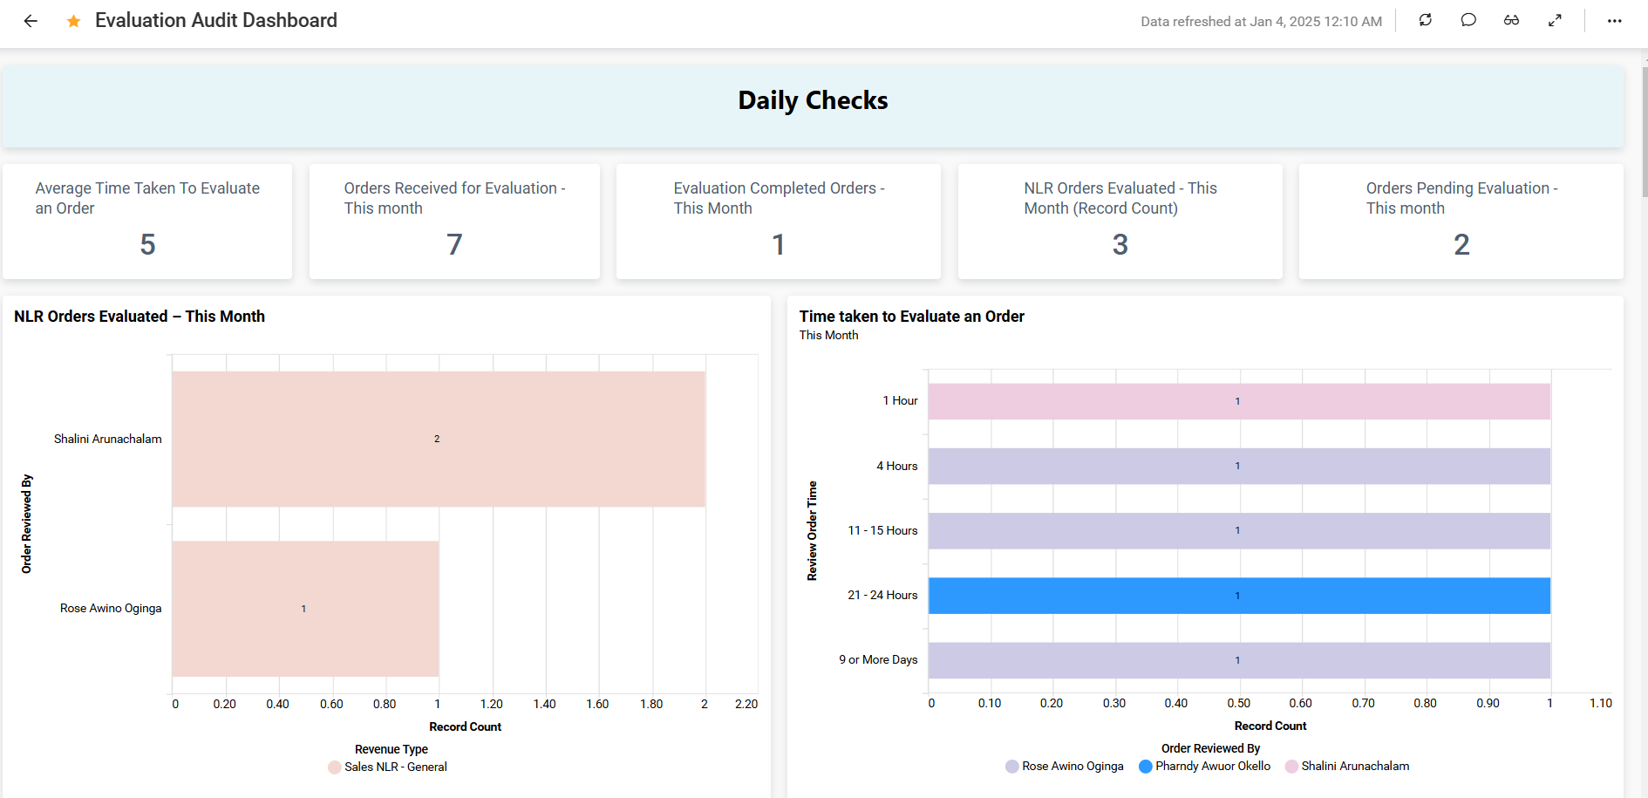The width and height of the screenshot is (1648, 798).
Task: Click Average Time Taken To Evaluate card
Action: point(147,222)
